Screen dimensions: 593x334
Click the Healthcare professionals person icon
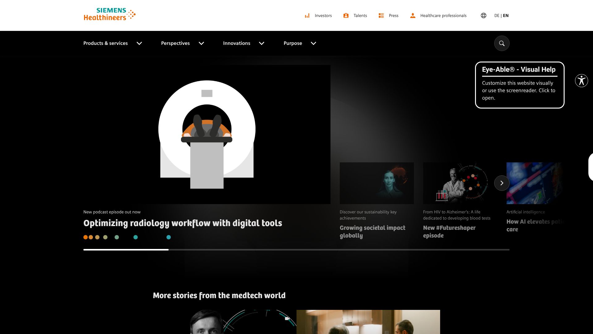pyautogui.click(x=413, y=15)
